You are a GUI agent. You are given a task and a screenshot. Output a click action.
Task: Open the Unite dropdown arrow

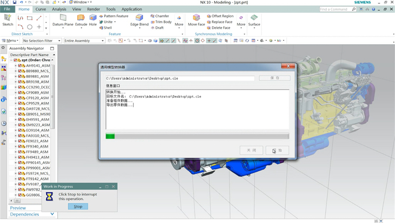[x=115, y=22]
